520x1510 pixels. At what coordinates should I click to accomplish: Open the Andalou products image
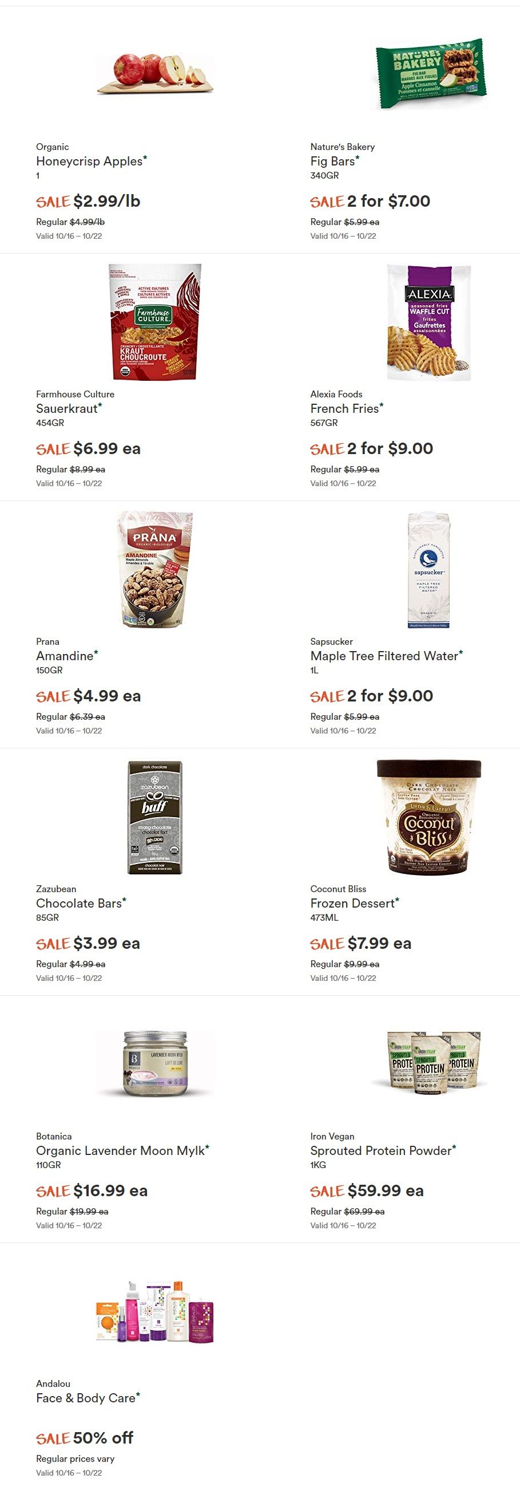(x=155, y=1311)
